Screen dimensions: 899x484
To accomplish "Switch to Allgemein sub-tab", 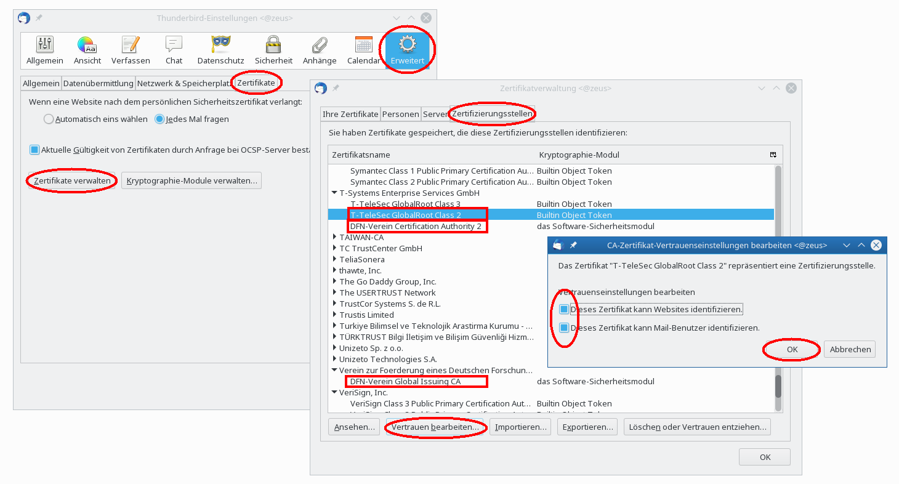I will [x=41, y=83].
